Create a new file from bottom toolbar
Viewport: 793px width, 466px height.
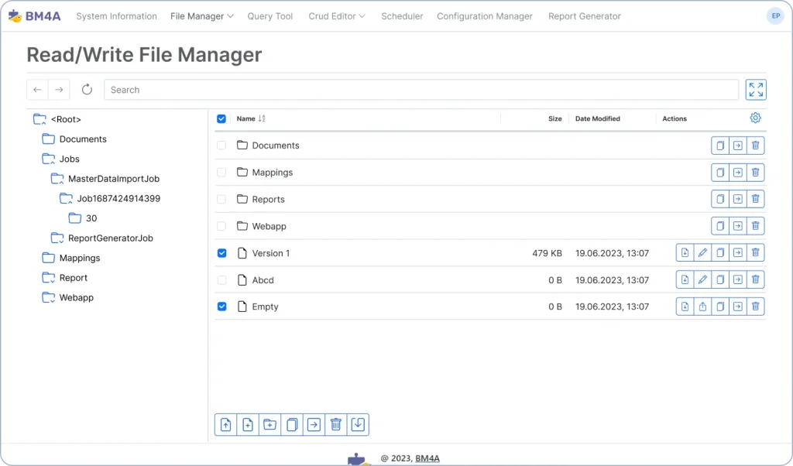point(248,424)
